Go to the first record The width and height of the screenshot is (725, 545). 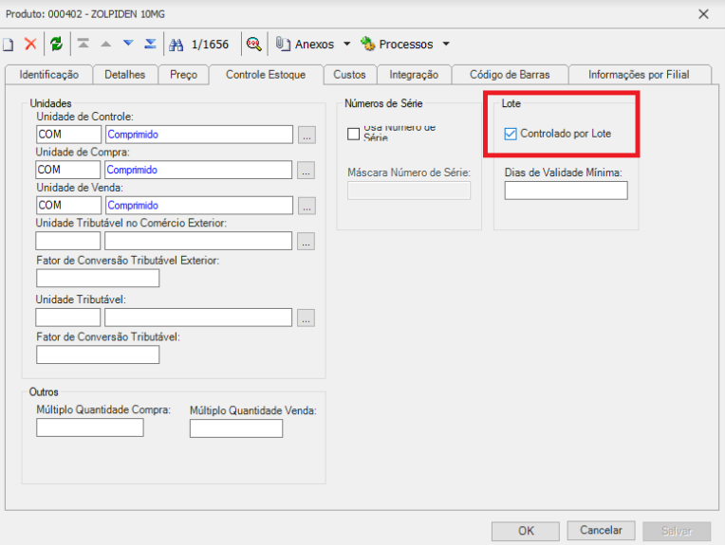84,44
